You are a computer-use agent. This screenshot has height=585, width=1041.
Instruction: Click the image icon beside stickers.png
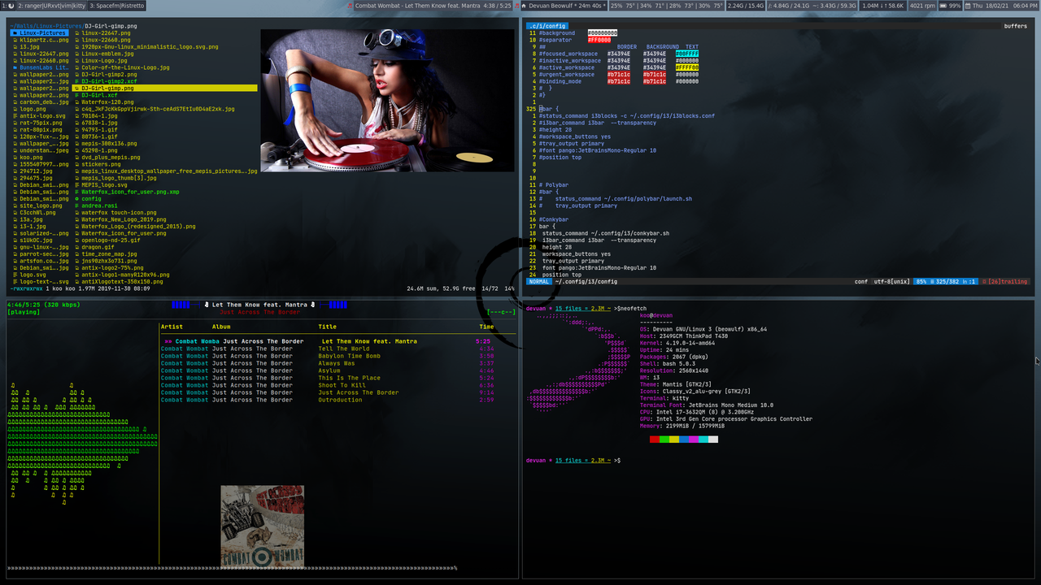pyautogui.click(x=76, y=164)
